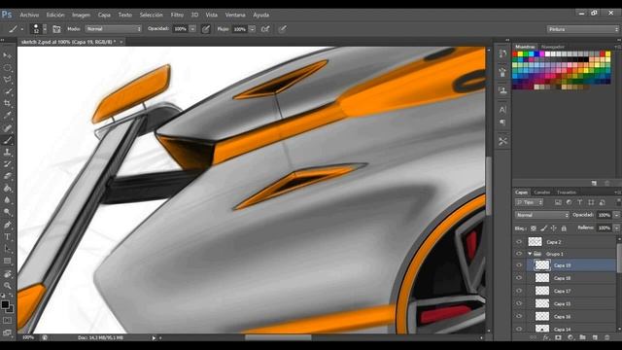Toggle pressure for opacity button

point(205,29)
